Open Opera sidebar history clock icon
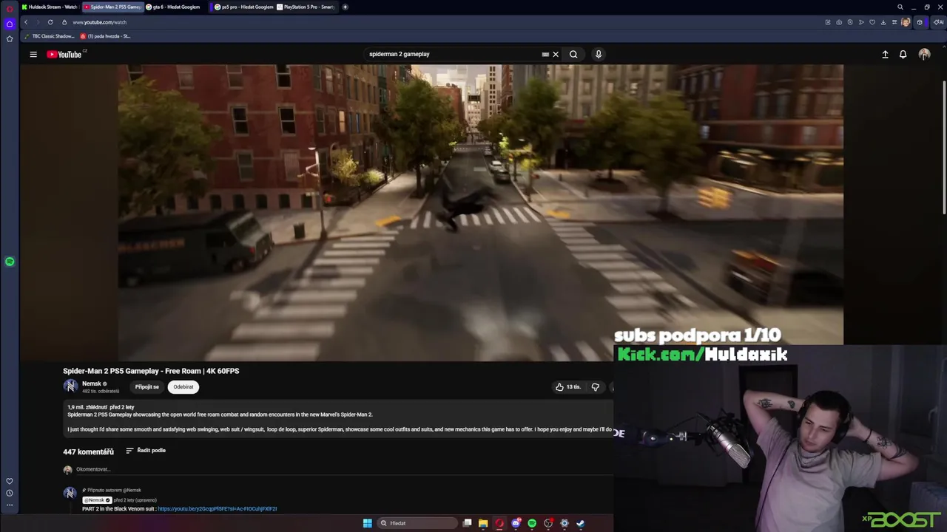Viewport: 947px width, 532px height. click(10, 493)
